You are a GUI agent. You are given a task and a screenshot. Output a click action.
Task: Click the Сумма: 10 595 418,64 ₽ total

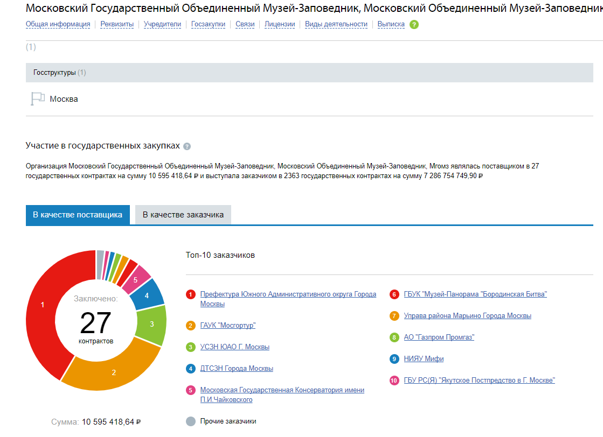pyautogui.click(x=96, y=422)
